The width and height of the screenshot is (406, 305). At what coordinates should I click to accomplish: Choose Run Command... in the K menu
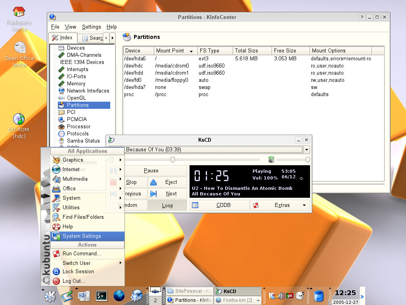coord(87,254)
